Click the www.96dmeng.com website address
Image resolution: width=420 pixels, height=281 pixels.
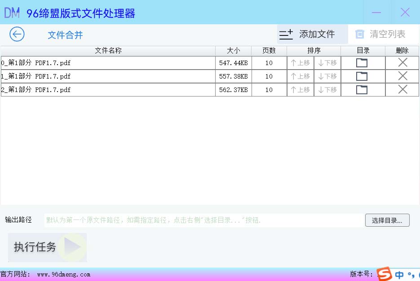(64, 275)
